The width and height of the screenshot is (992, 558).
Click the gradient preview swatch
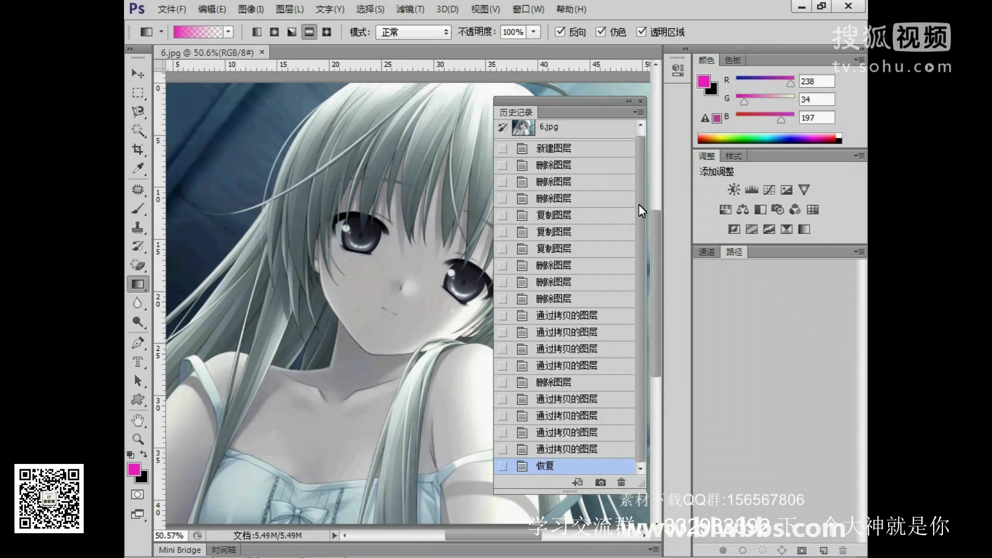(198, 32)
